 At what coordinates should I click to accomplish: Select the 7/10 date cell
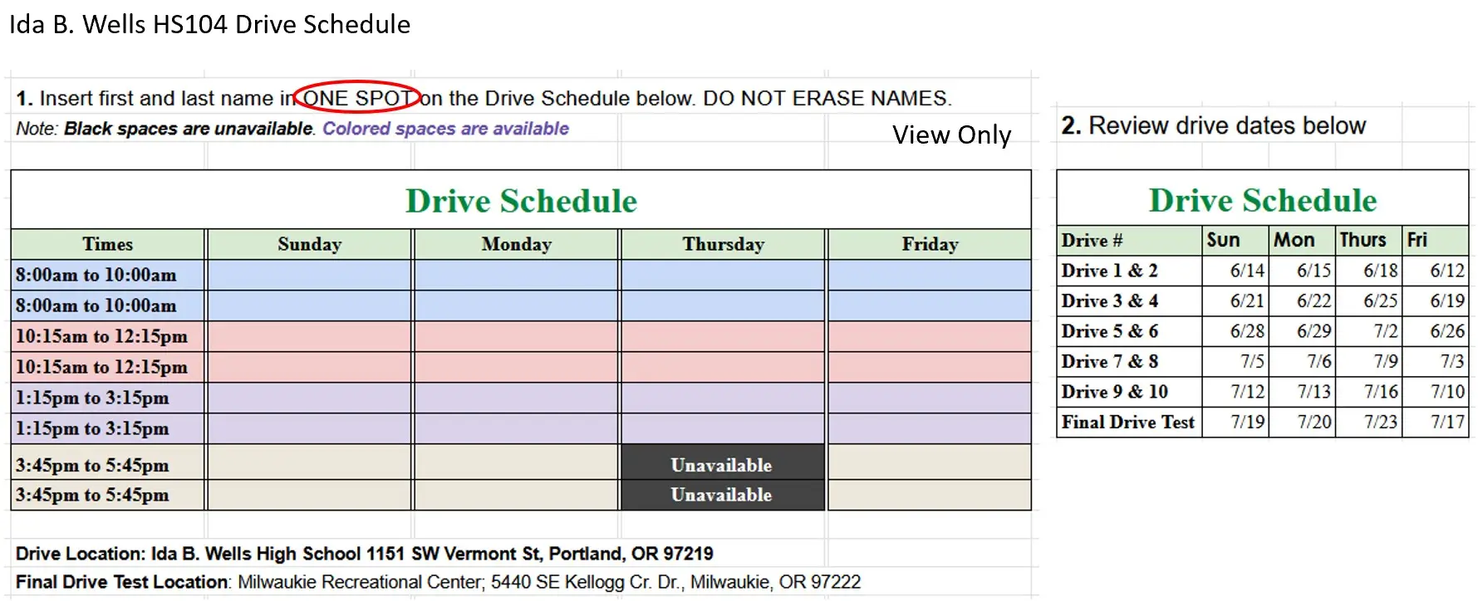click(1447, 392)
